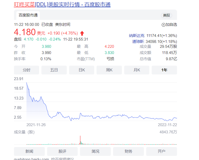Click the 开户 button
The height and width of the screenshot is (160, 199).
[x=161, y=151]
